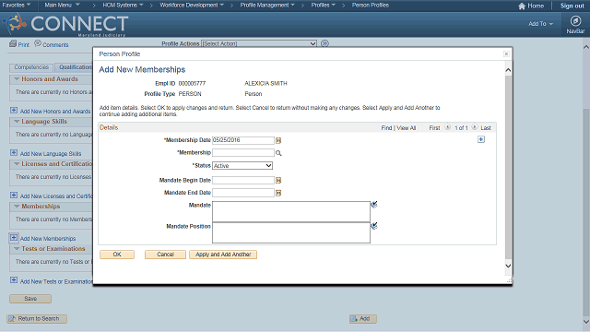Click Apply and Add Another button
The height and width of the screenshot is (332, 590).
click(223, 255)
